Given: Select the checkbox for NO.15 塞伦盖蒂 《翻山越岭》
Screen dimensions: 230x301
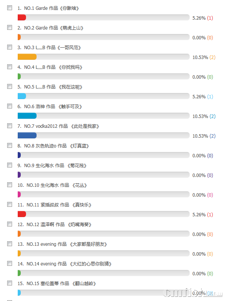Looking at the screenshot, I should 9,283.
